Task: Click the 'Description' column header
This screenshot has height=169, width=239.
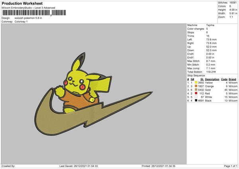Action: [x=212, y=79]
